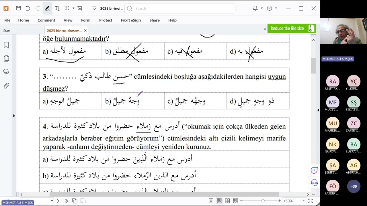Click the vertical scrollbar thumb
The width and height of the screenshot is (367, 206).
313,66
